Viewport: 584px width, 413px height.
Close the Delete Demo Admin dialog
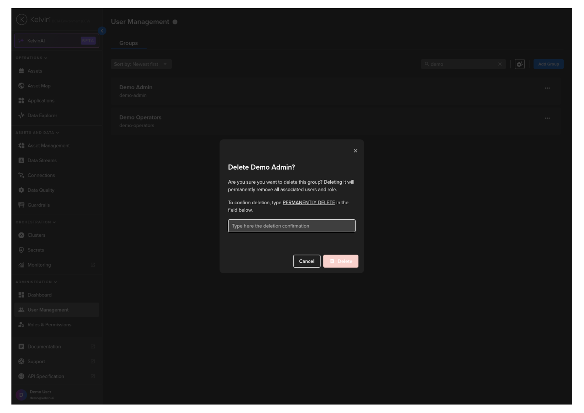click(x=355, y=151)
